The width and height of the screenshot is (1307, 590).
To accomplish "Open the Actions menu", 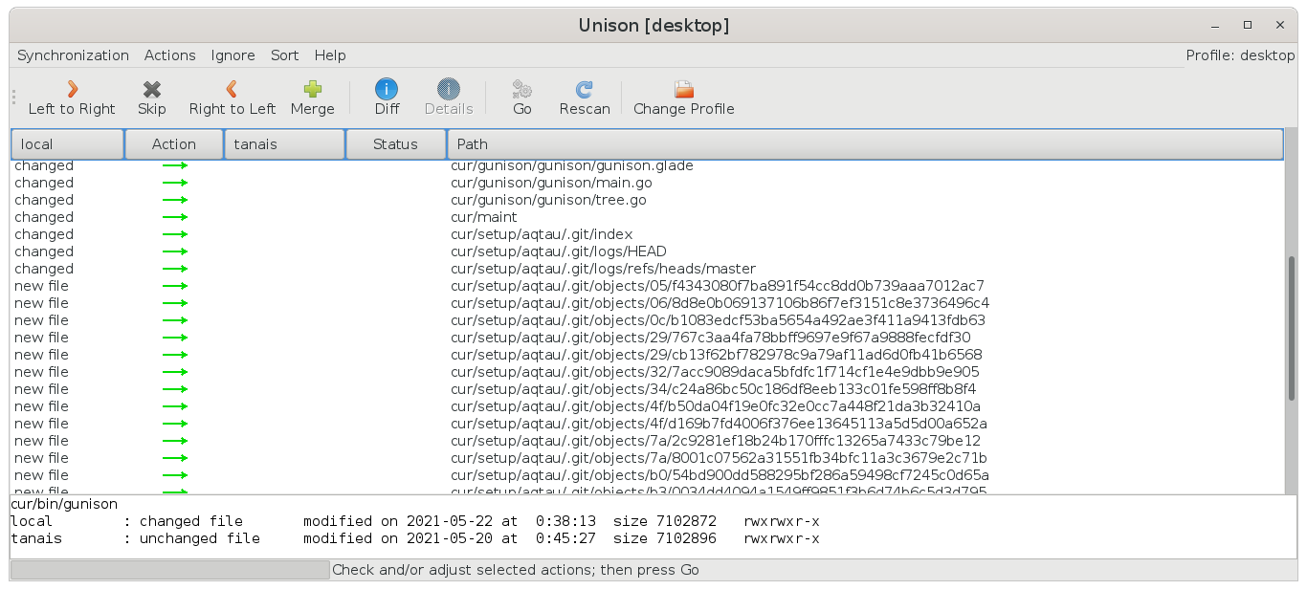I will point(170,55).
